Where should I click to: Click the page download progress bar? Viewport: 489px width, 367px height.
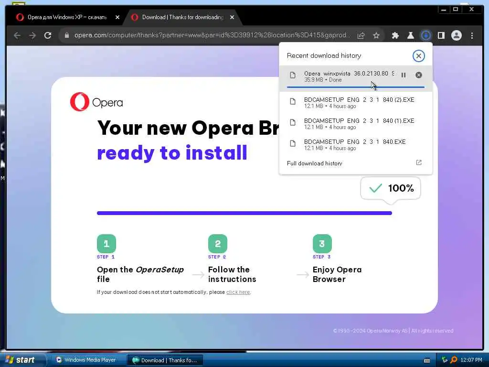pyautogui.click(x=244, y=213)
